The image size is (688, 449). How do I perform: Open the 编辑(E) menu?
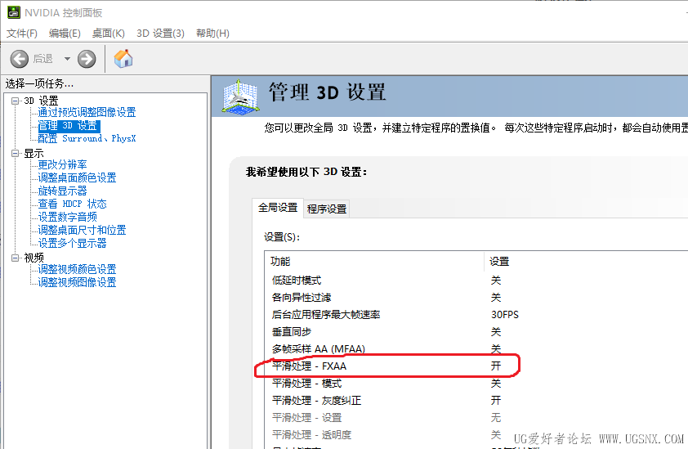(x=65, y=34)
